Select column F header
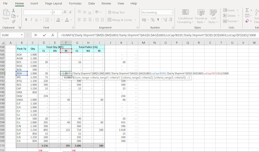This screenshot has height=152, width=259. (x=66, y=43)
